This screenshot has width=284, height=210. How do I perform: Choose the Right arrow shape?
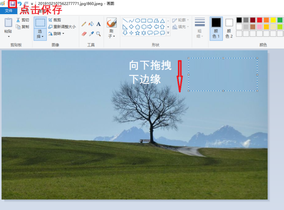[150, 27]
